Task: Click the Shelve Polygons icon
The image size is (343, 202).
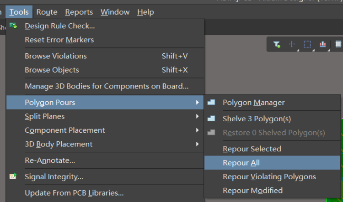Action: 211,119
